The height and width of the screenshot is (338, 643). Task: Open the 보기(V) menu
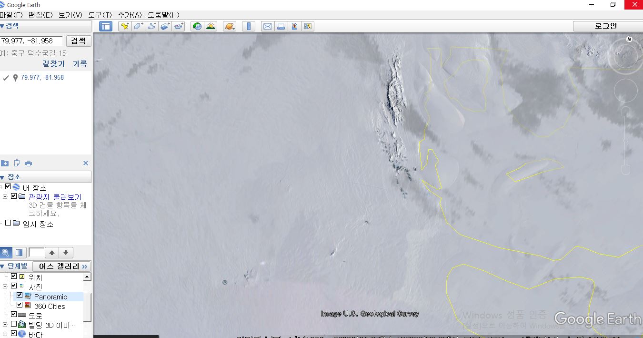(x=70, y=15)
